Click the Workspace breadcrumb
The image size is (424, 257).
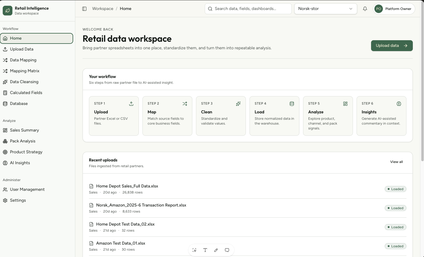click(x=103, y=9)
